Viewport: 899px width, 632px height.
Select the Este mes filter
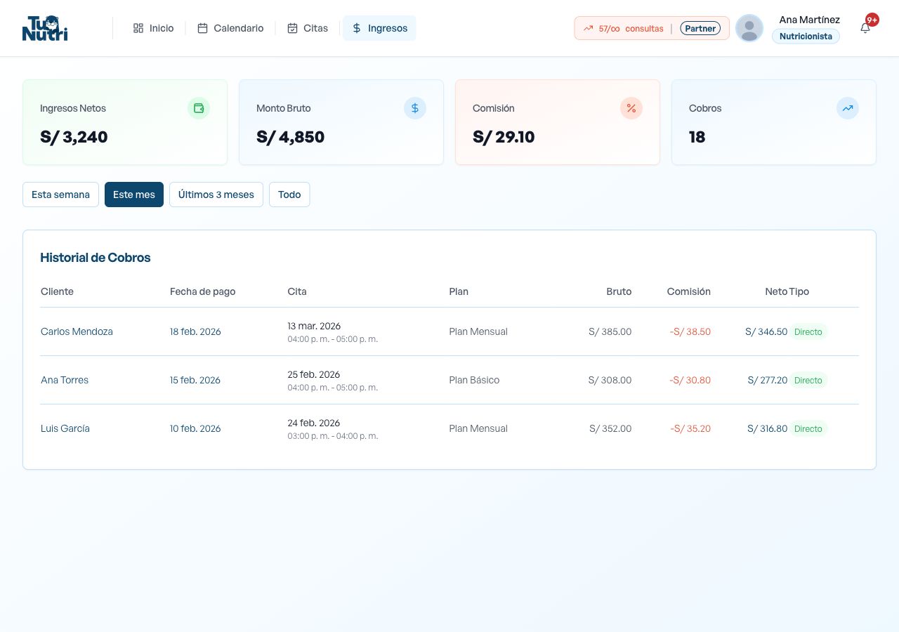[134, 195]
